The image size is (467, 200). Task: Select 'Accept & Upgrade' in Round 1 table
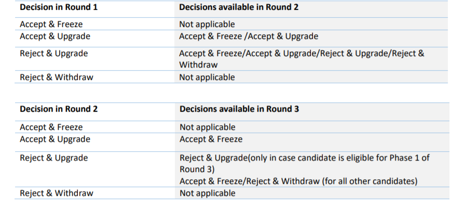(55, 36)
